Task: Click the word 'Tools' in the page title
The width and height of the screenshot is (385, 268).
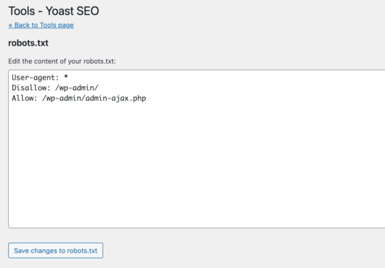Action: [21, 10]
